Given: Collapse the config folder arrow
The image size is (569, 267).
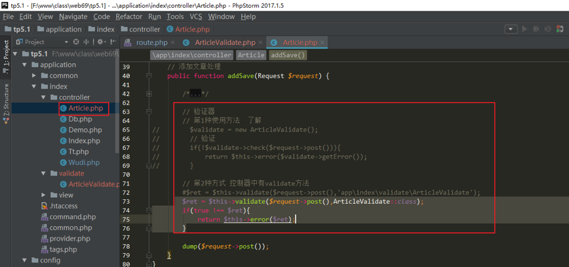Looking at the screenshot, I should [x=24, y=260].
